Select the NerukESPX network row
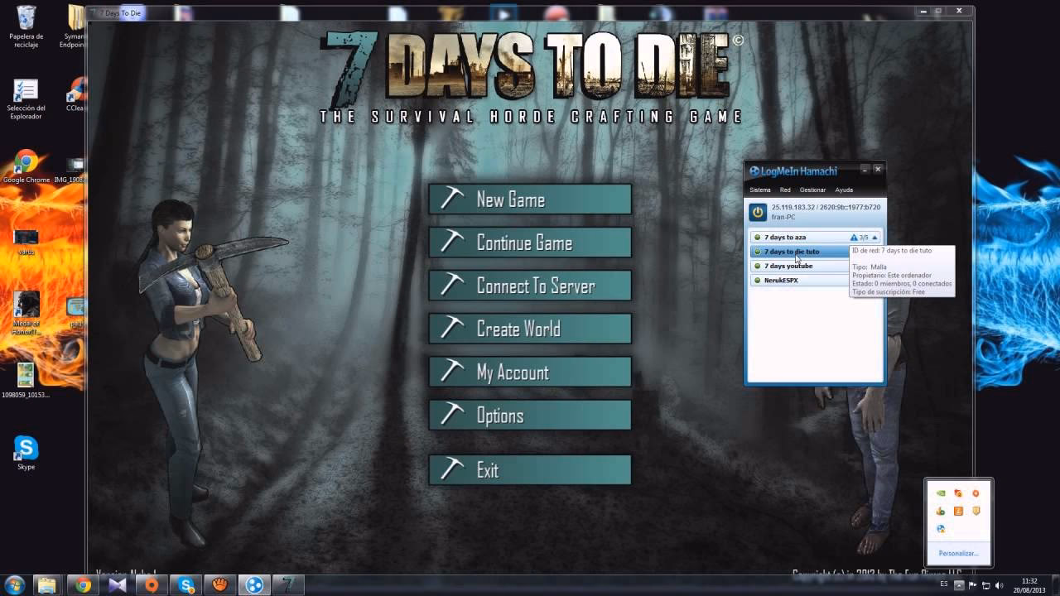 point(800,281)
